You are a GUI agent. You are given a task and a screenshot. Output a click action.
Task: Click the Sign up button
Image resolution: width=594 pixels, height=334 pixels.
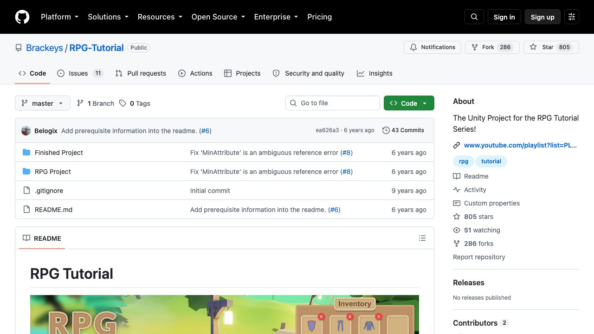point(542,17)
